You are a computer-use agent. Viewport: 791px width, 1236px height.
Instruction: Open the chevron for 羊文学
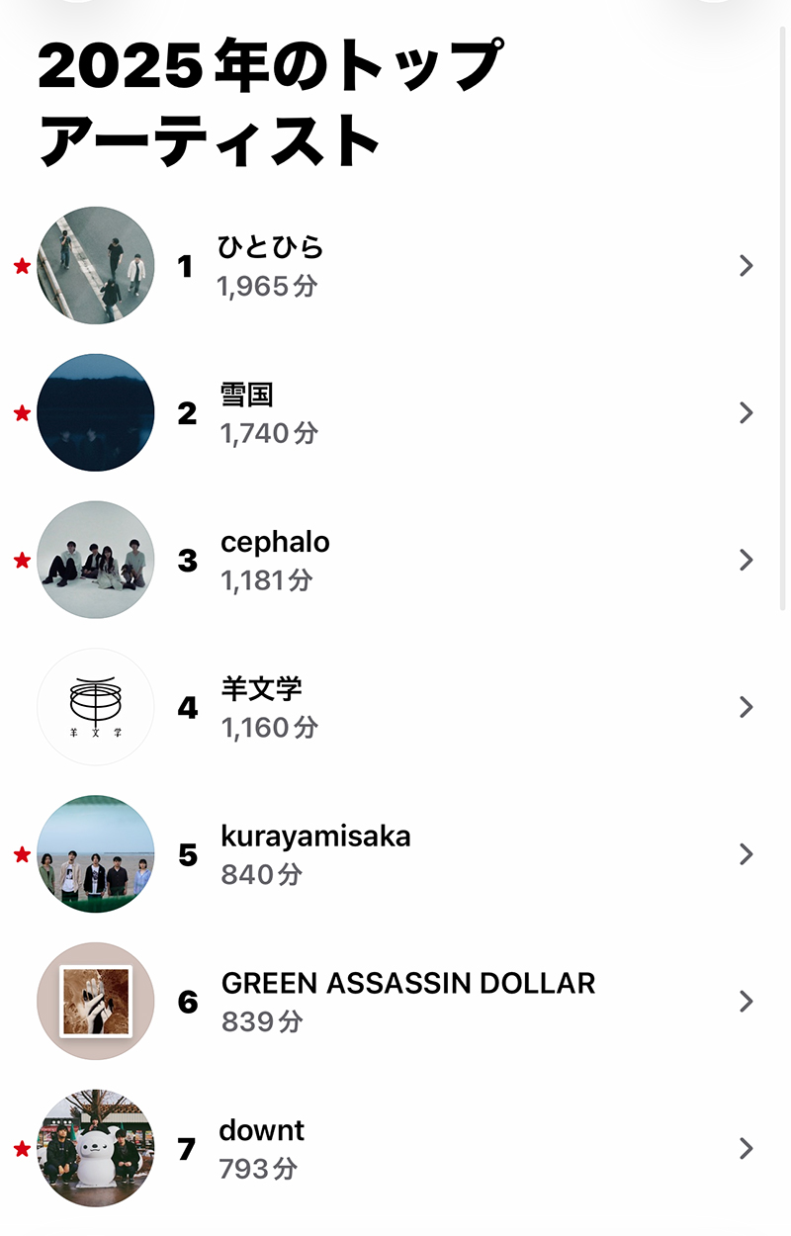coord(747,707)
